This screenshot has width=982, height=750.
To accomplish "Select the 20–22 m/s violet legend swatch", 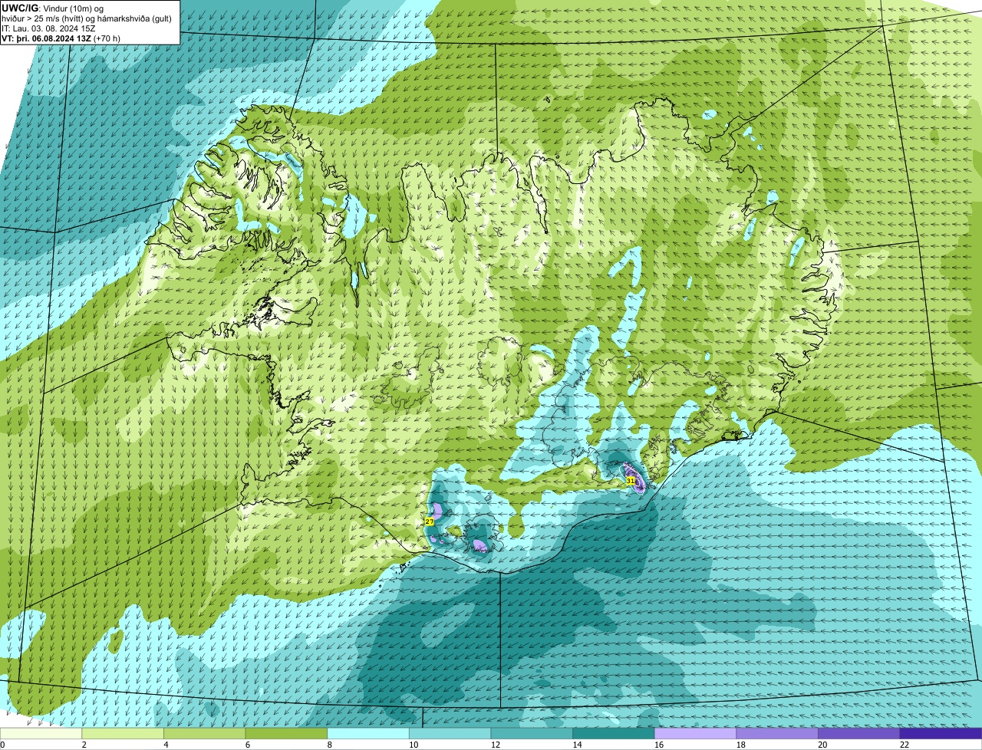I will point(859,733).
